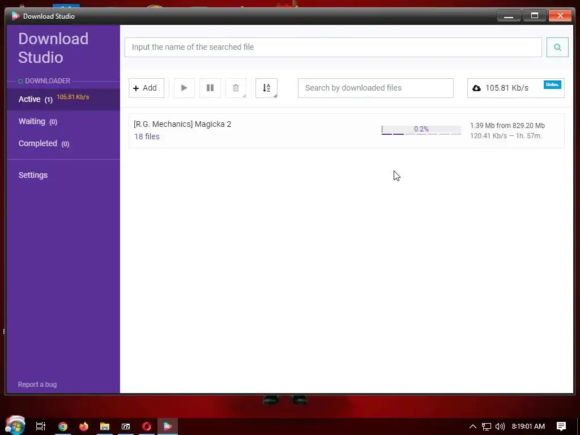
Task: Click the Add download button
Action: [146, 88]
